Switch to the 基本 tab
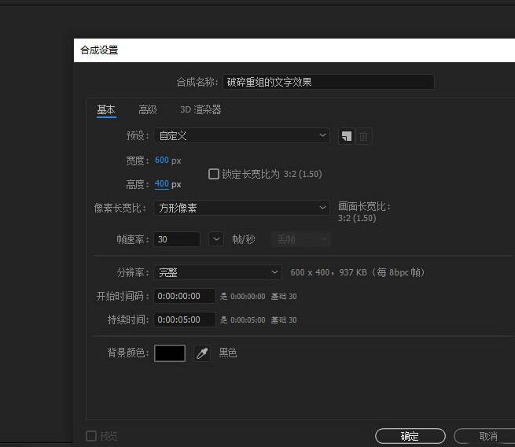The width and height of the screenshot is (515, 447). (x=106, y=109)
